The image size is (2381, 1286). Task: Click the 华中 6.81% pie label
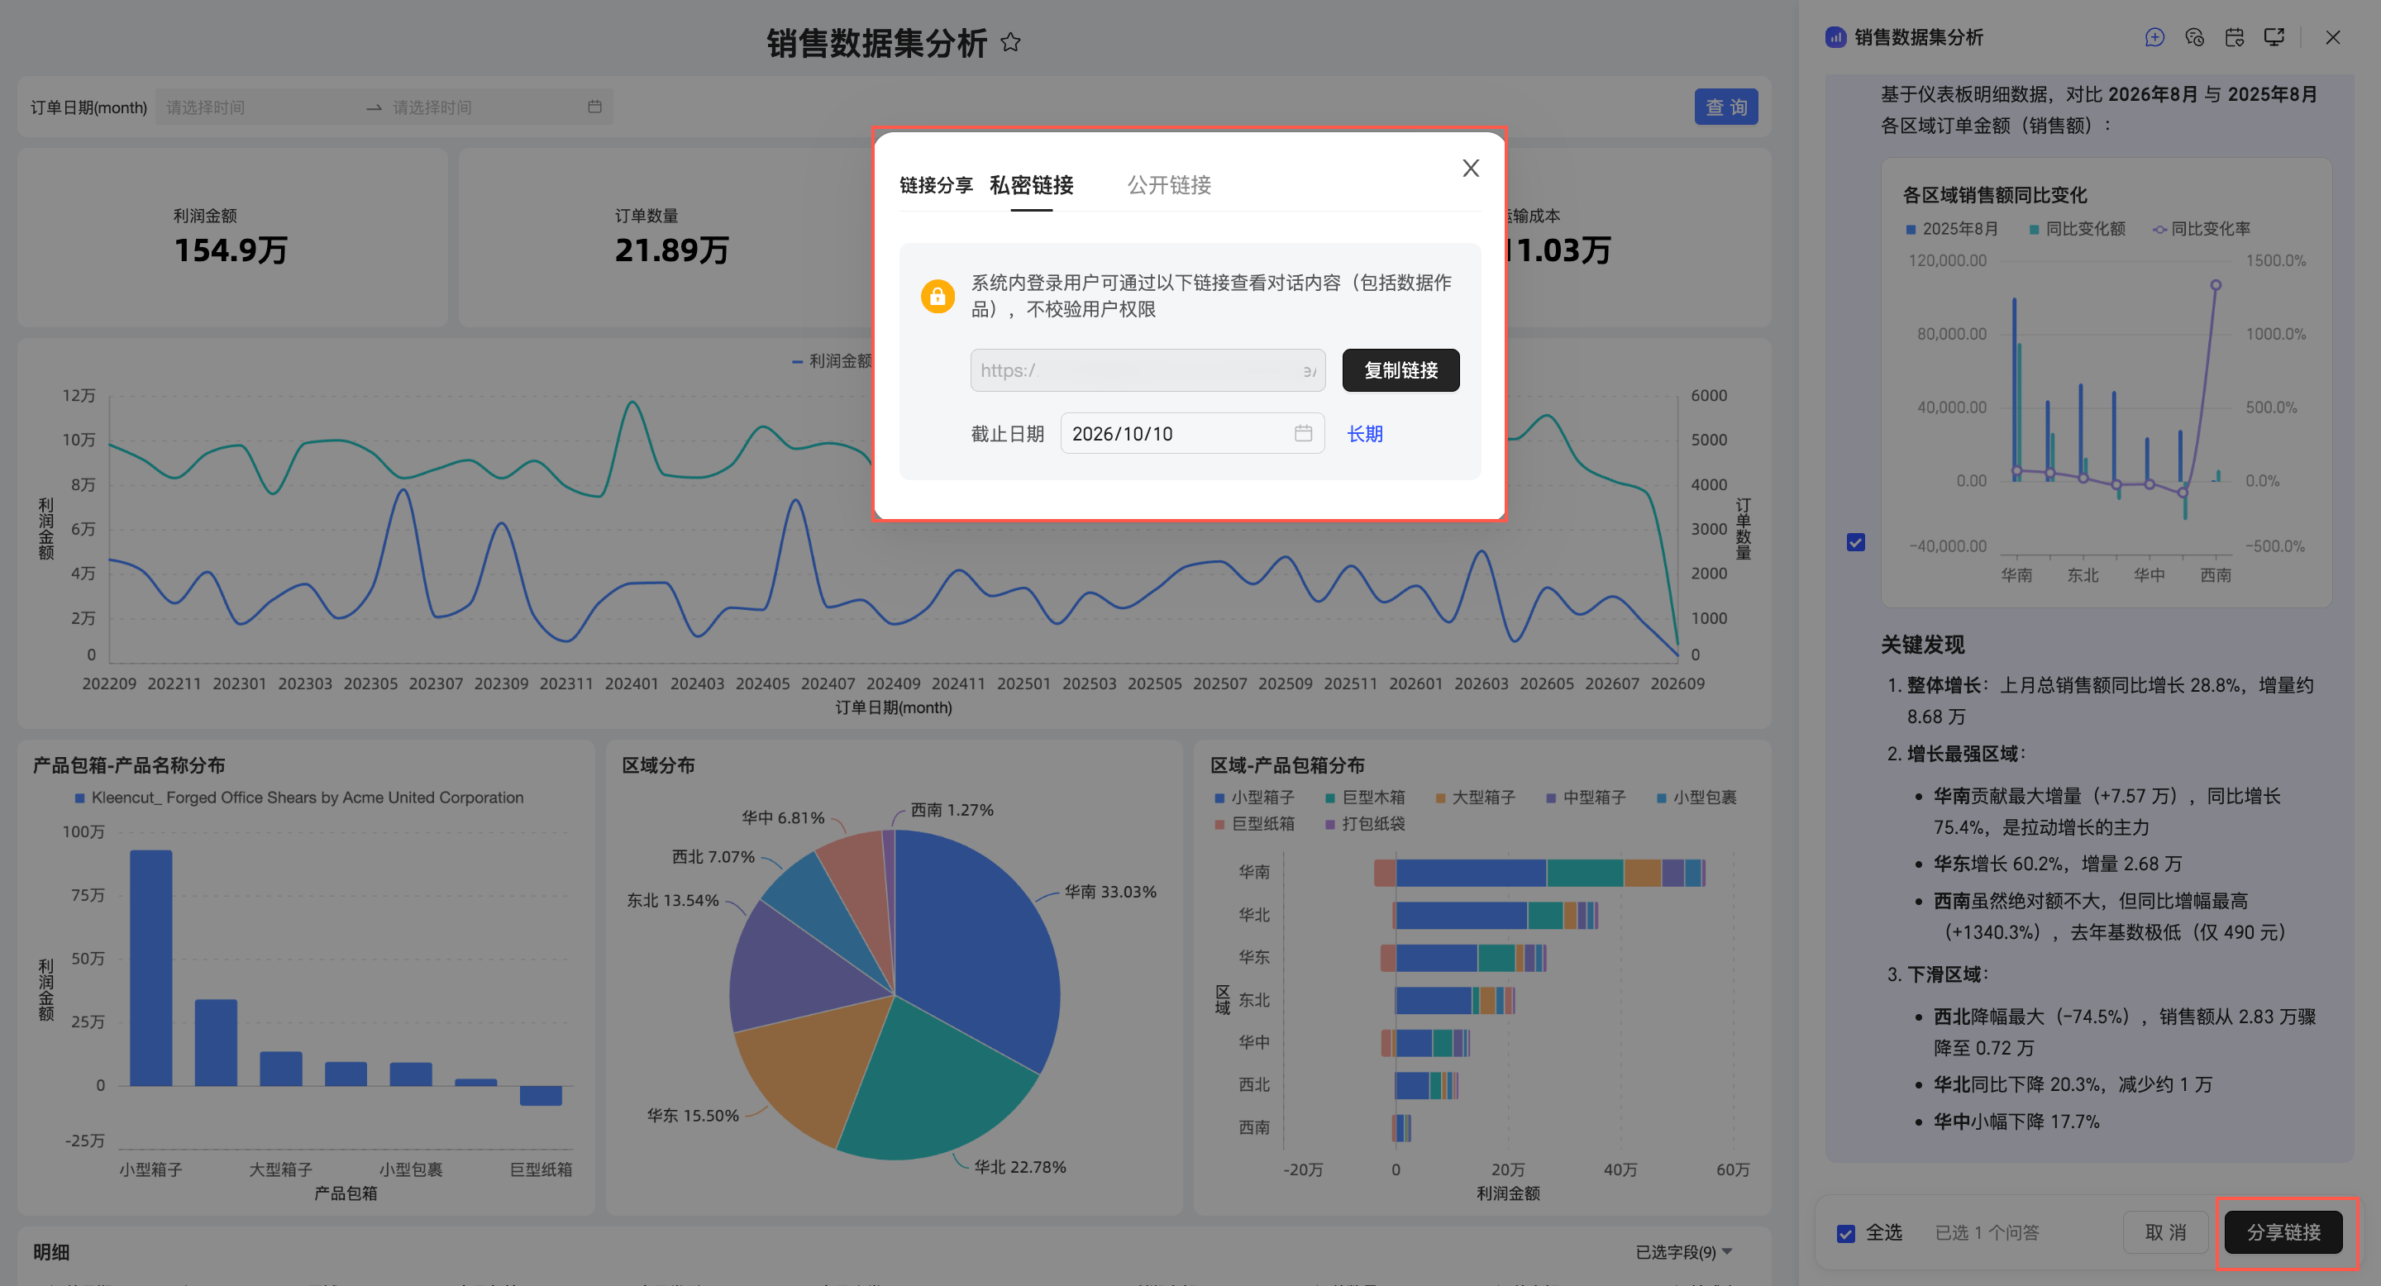pos(783,817)
